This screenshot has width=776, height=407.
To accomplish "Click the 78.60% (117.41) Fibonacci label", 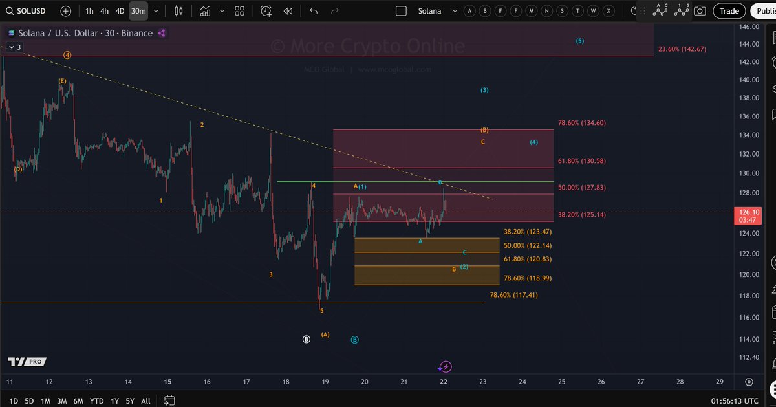I will pyautogui.click(x=514, y=295).
